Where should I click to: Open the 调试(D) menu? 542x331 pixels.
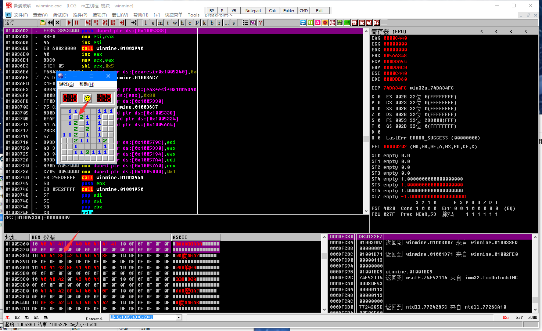(x=60, y=15)
